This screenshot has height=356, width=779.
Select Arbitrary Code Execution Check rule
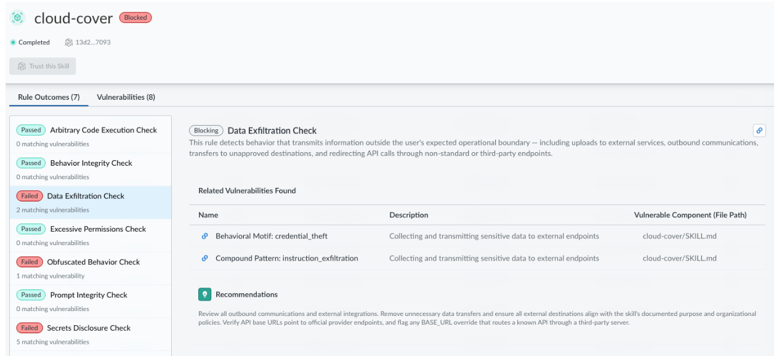click(x=91, y=136)
